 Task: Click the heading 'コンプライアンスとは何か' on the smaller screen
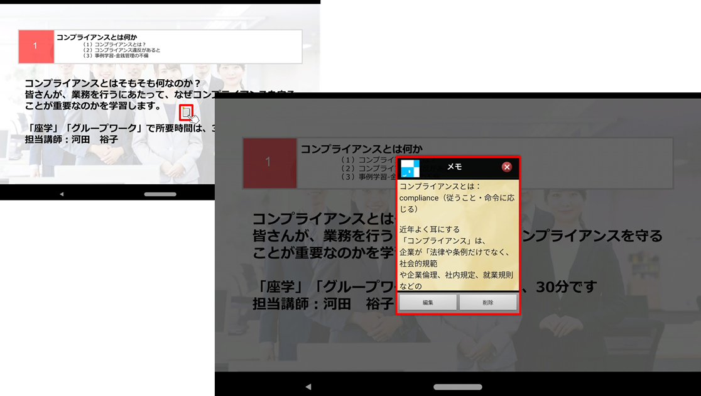click(97, 37)
